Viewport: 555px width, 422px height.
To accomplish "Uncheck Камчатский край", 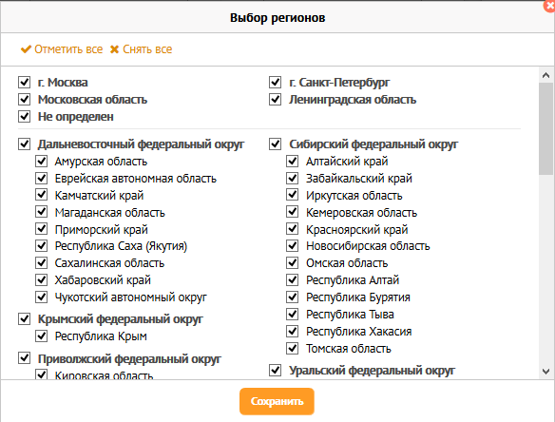I will pos(42,195).
